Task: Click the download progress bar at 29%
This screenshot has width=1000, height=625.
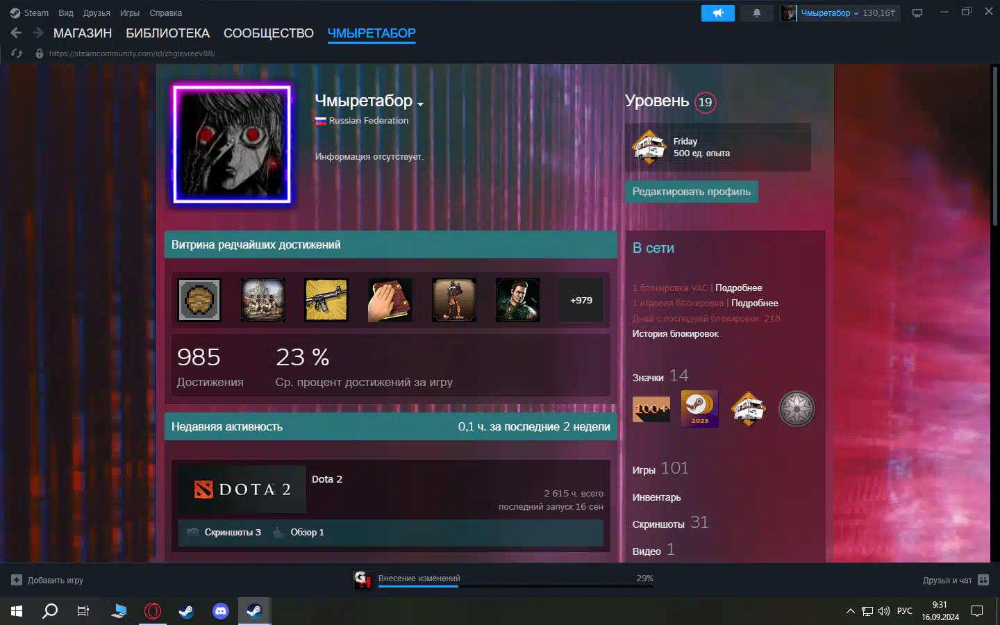Action: pyautogui.click(x=515, y=586)
